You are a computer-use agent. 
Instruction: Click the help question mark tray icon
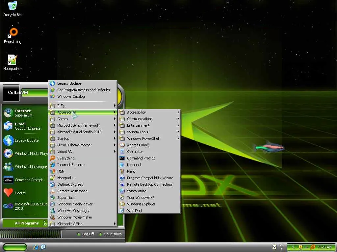[274, 247]
